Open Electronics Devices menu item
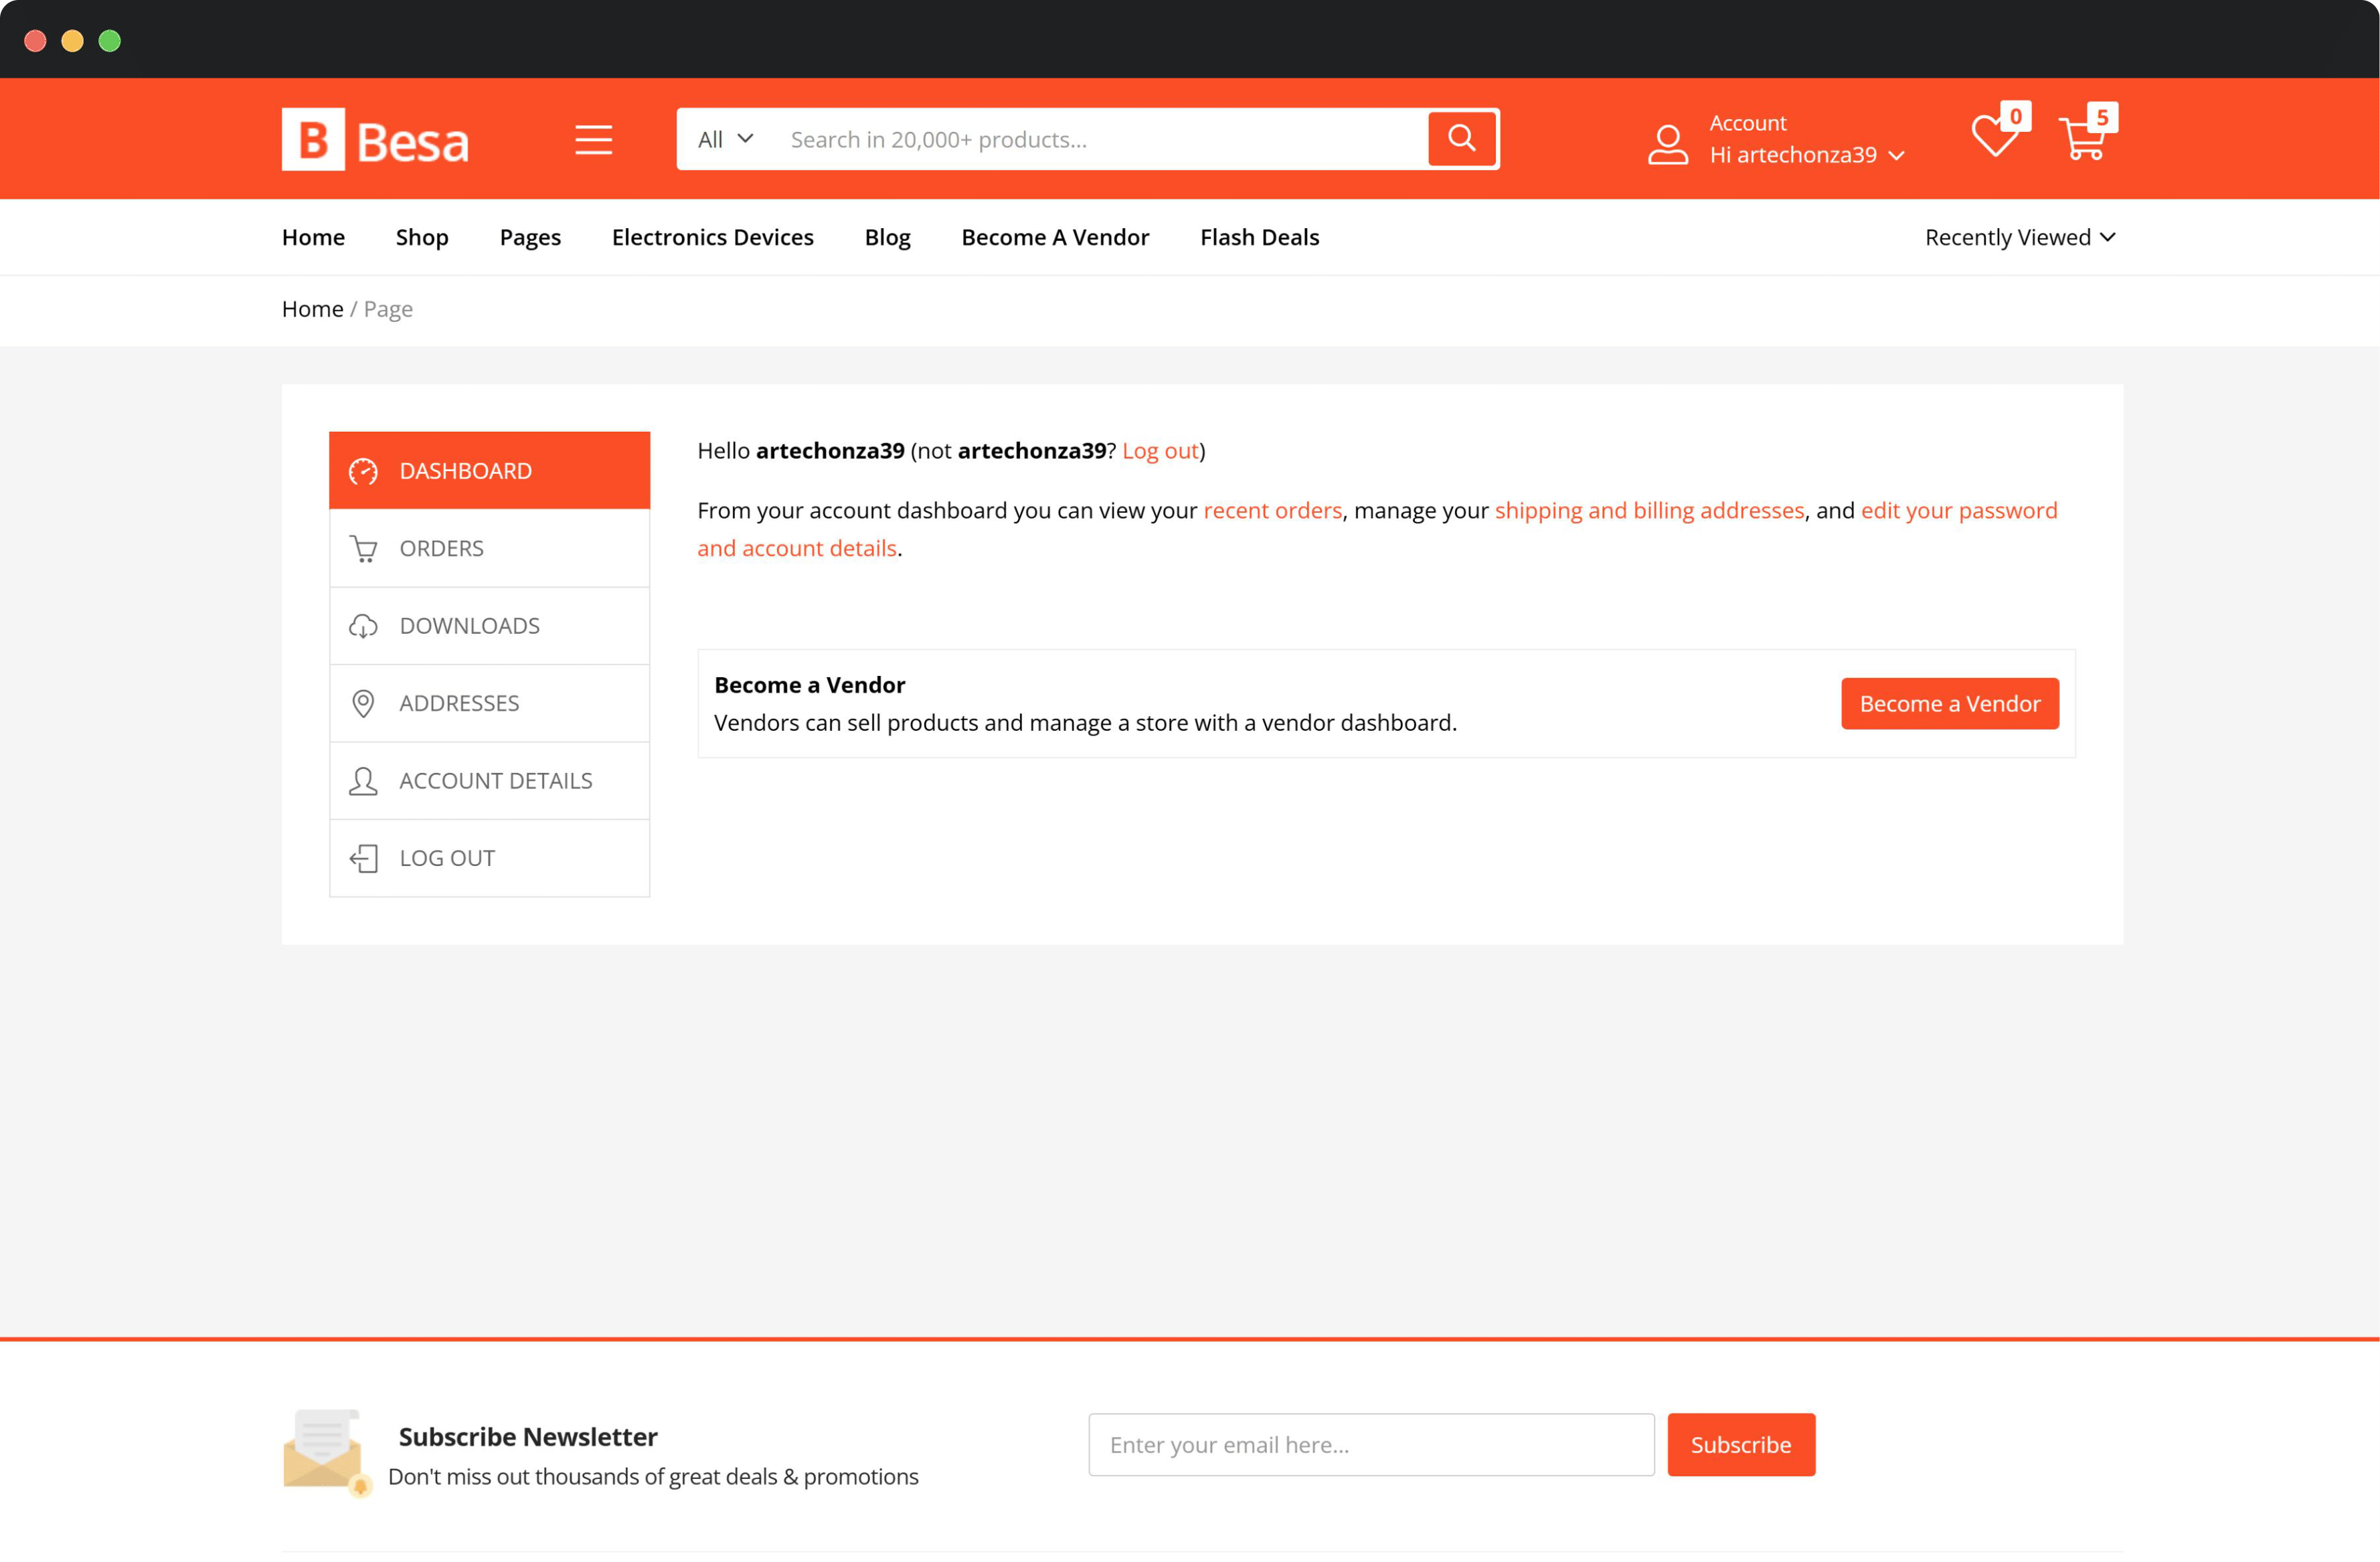 pyautogui.click(x=712, y=237)
